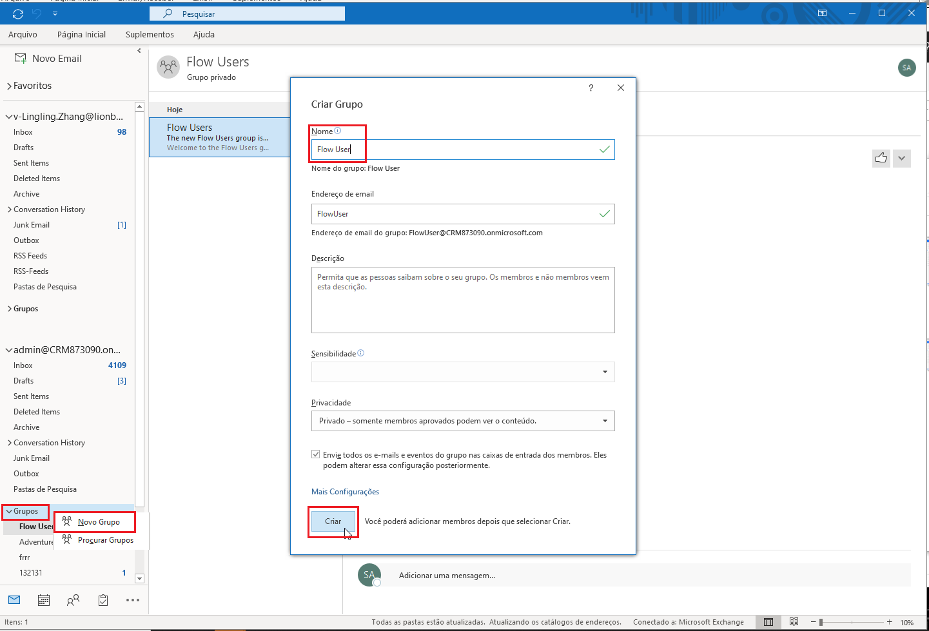Open the Sensibilidade dropdown
This screenshot has width=929, height=631.
click(x=463, y=372)
